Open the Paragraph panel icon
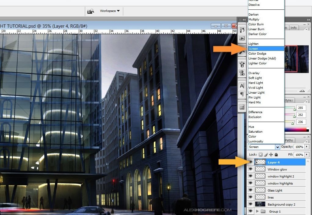 (x=242, y=94)
